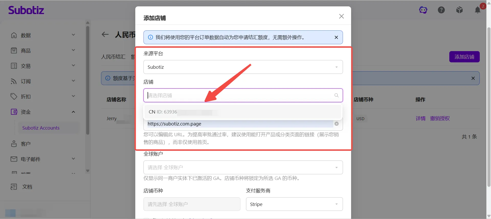The height and width of the screenshot is (219, 491).
Task: Click the info icon in dialog banner
Action: 151,37
